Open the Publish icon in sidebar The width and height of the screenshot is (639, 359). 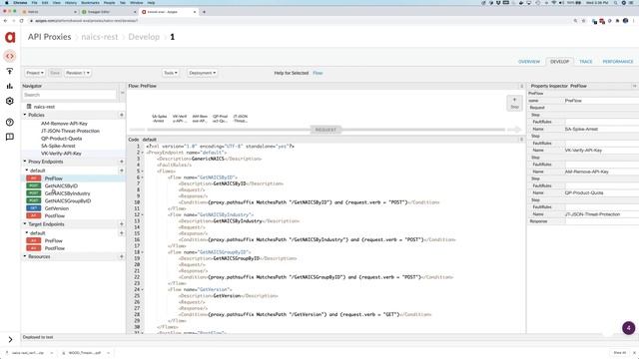point(10,71)
